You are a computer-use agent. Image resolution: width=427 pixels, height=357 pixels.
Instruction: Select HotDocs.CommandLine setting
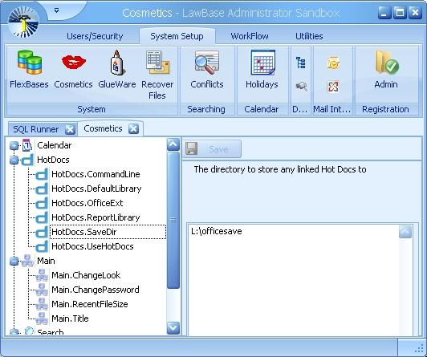(96, 174)
